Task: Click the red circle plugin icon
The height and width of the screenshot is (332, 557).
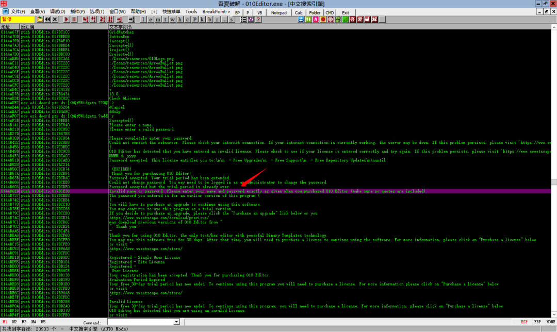Action: pos(323,19)
